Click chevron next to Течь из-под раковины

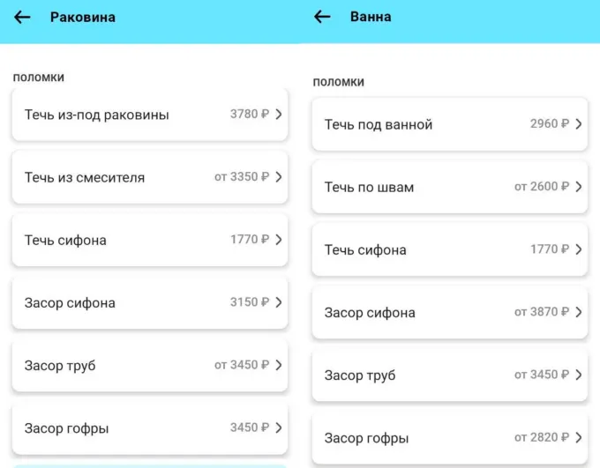[279, 115]
